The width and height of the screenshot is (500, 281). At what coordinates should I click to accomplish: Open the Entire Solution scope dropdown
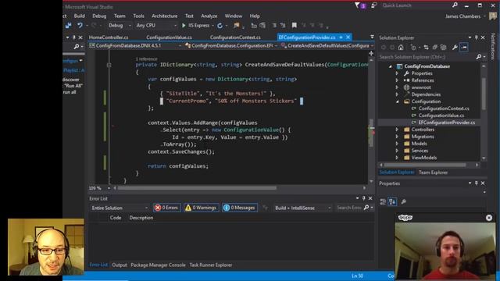coord(120,208)
